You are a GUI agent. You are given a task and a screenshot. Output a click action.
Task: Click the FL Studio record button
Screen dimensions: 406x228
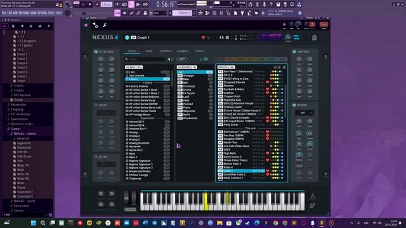(x=97, y=4)
